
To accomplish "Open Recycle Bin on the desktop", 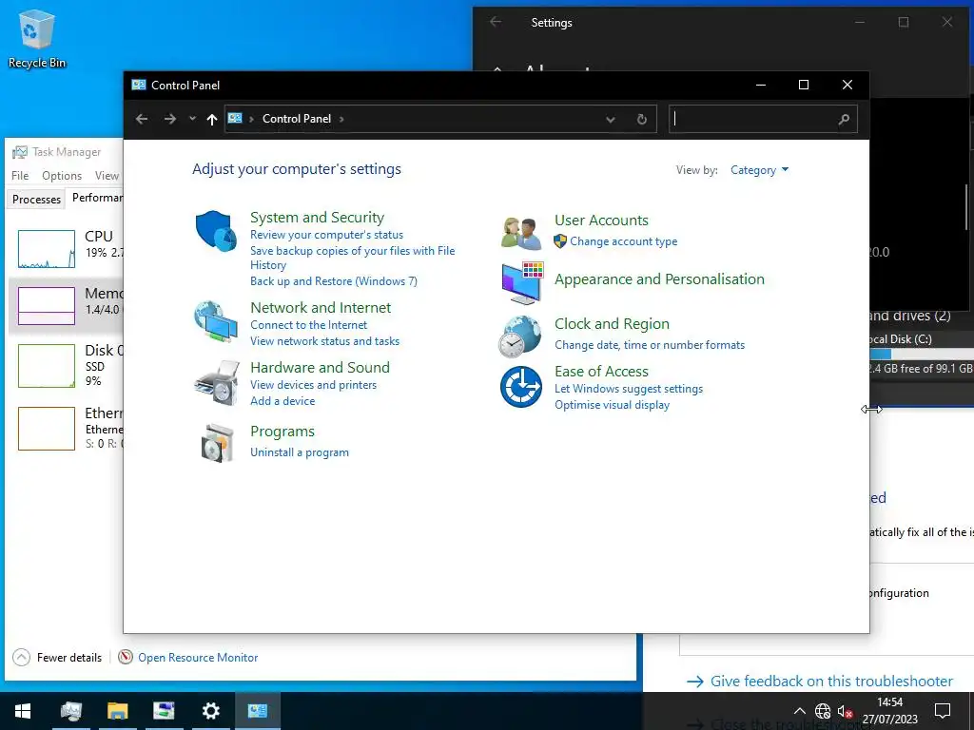I will pyautogui.click(x=37, y=38).
